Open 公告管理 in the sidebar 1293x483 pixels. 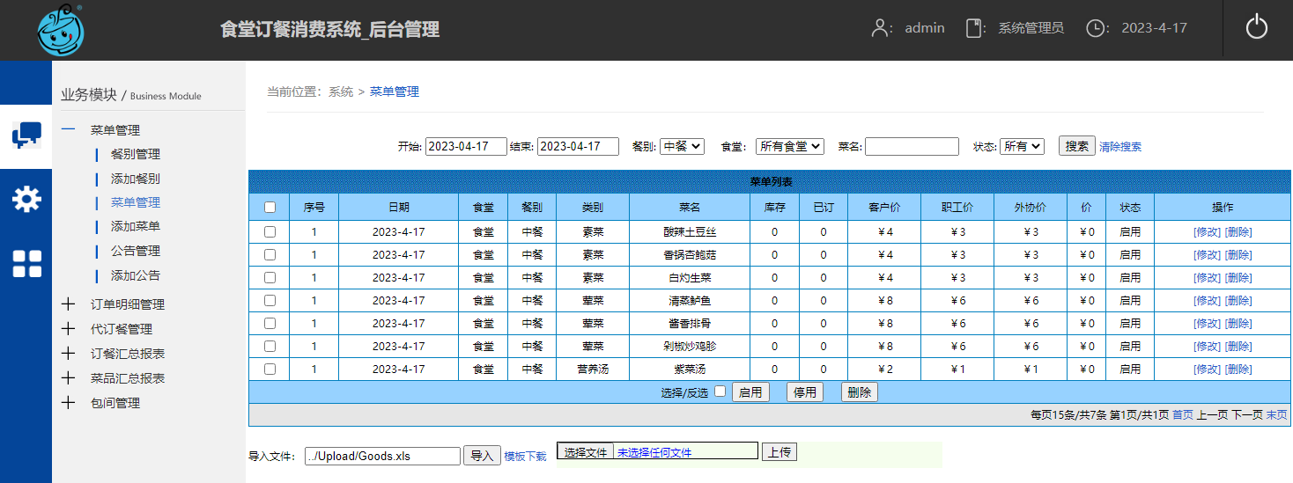pos(136,251)
